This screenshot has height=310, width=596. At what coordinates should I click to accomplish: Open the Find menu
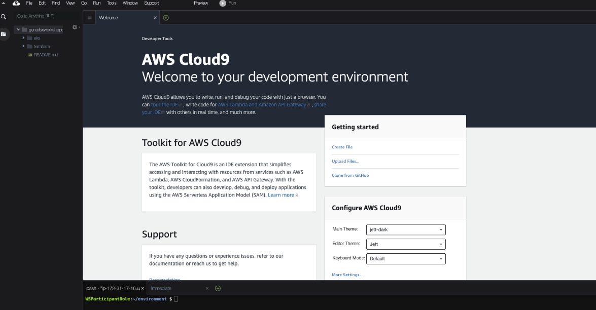[x=56, y=3]
